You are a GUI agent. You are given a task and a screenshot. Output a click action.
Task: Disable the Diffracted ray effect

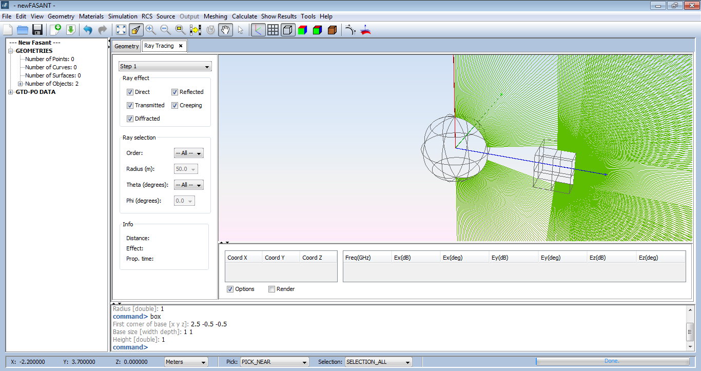(x=130, y=119)
